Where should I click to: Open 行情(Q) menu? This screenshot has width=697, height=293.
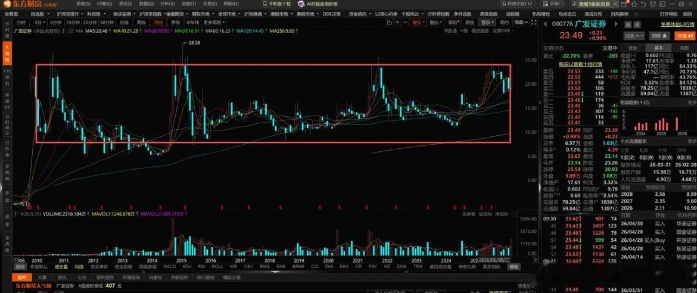click(104, 3)
